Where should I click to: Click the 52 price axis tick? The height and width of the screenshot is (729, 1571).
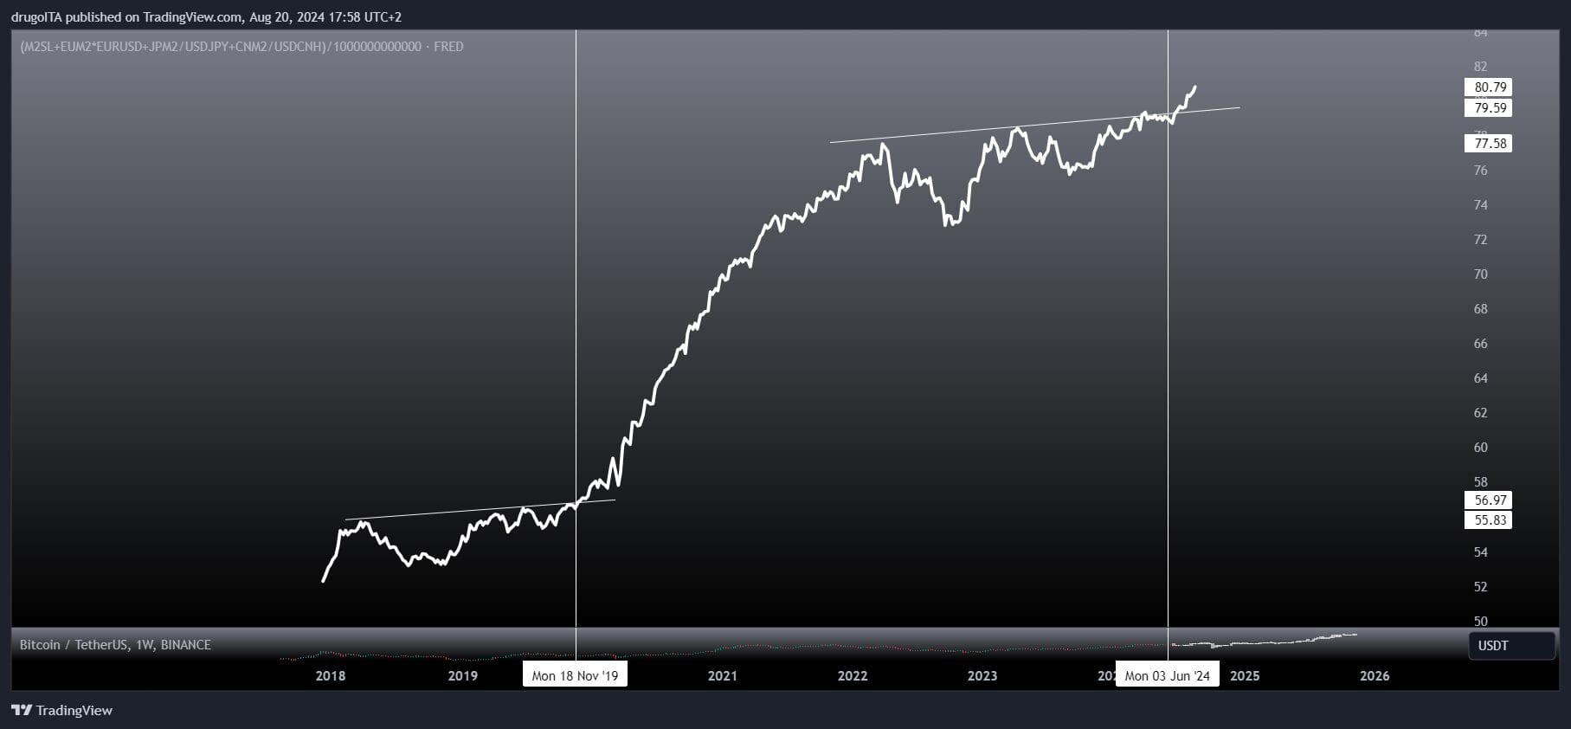coord(1480,587)
